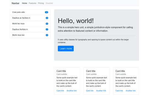The width and height of the screenshot is (149, 112).
Task: Go to Features in the navbar
Action: (x=33, y=3)
